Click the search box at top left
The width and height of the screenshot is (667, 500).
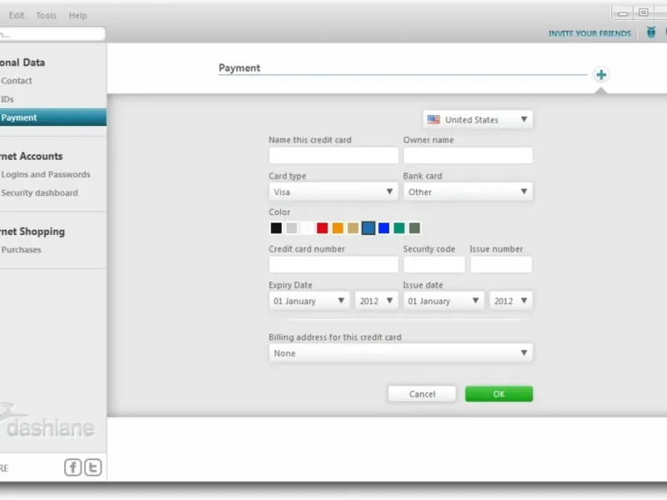click(52, 34)
